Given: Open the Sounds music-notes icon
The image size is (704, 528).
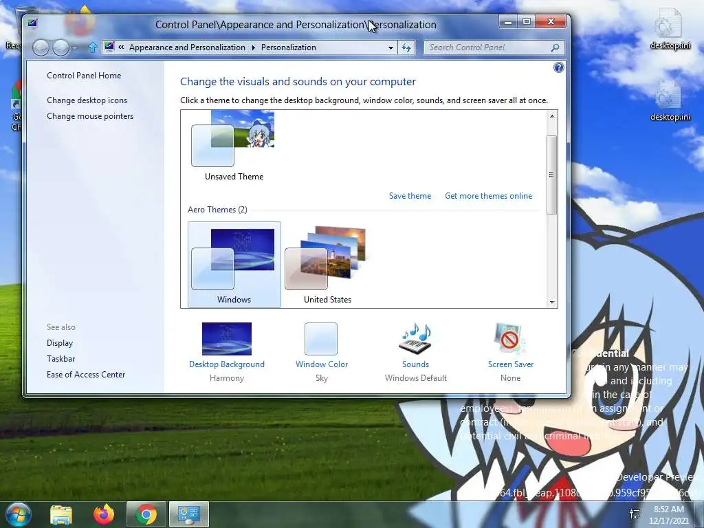Looking at the screenshot, I should (415, 338).
